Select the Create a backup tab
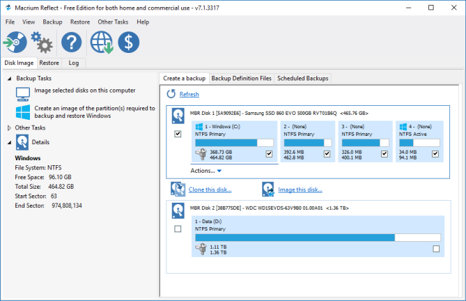 185,78
